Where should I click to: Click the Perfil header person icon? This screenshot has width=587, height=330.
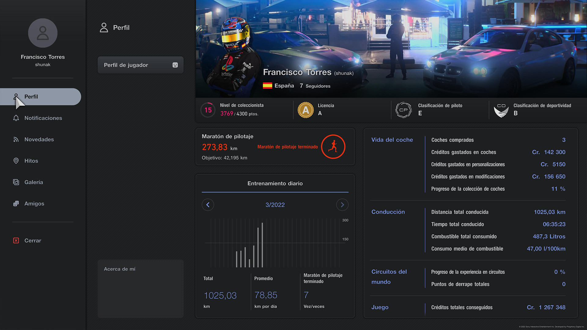point(104,28)
